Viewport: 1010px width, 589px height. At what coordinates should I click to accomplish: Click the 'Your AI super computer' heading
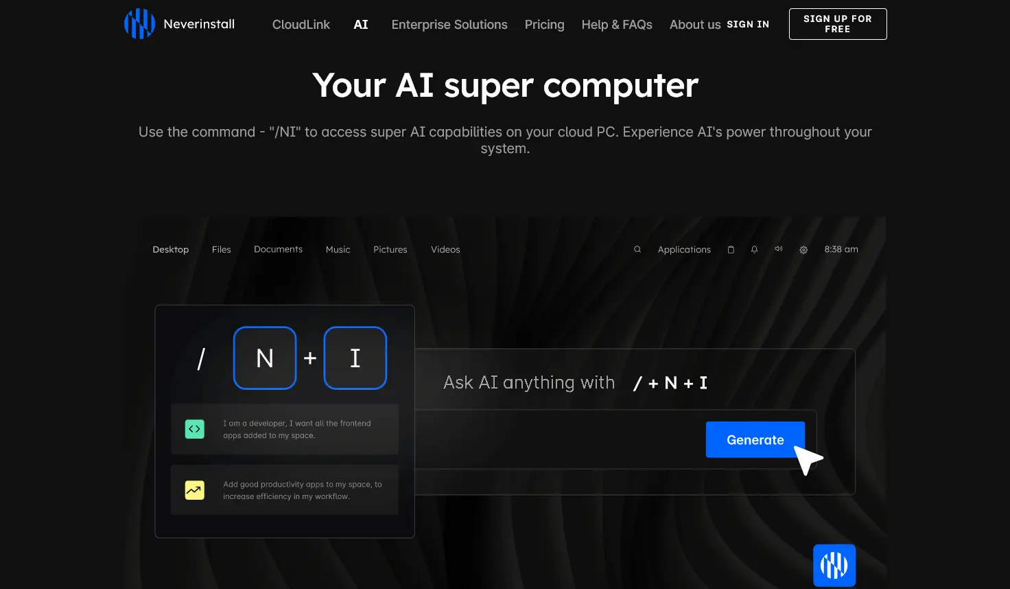coord(505,86)
